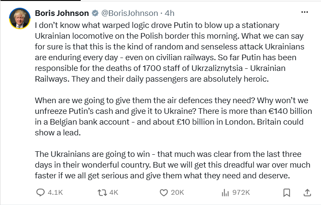Click the 4.1K replies count
The width and height of the screenshot is (321, 205).
pos(55,193)
